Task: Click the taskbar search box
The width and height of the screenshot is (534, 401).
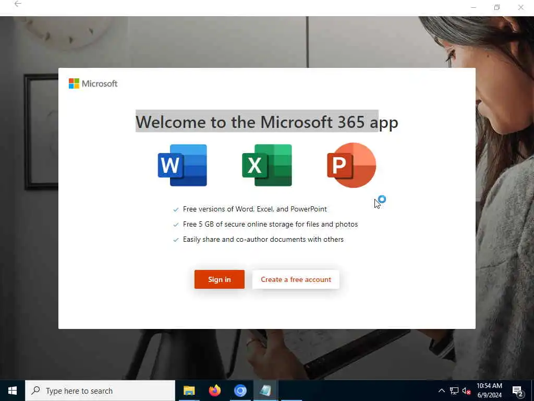Action: (x=100, y=391)
